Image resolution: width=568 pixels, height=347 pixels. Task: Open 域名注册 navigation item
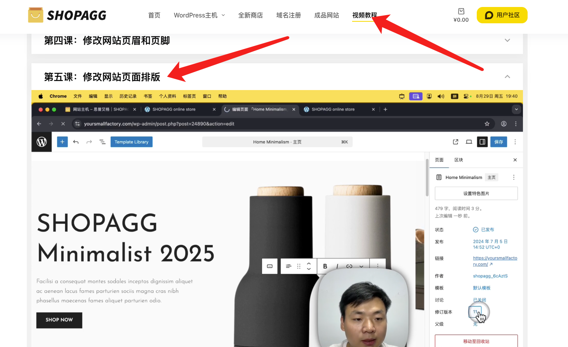[x=288, y=15]
